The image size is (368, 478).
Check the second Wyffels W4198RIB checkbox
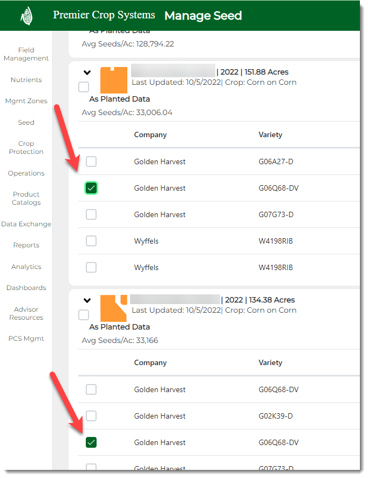tap(91, 267)
